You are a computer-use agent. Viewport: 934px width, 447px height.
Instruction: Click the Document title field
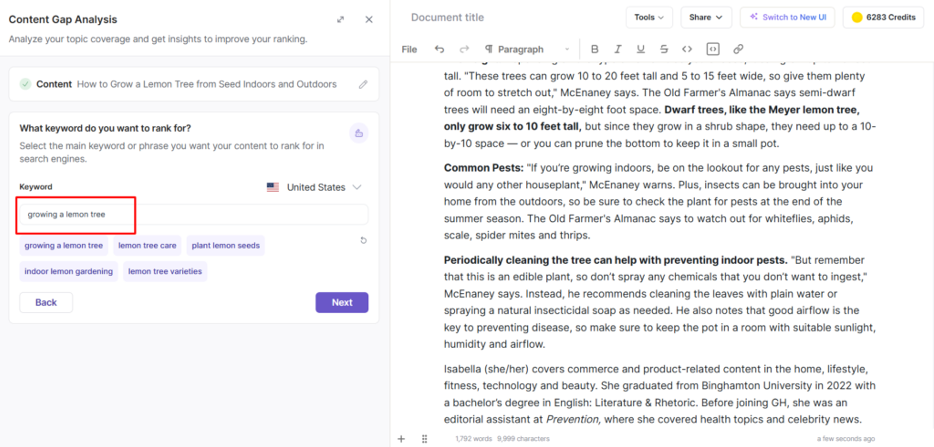tap(448, 18)
